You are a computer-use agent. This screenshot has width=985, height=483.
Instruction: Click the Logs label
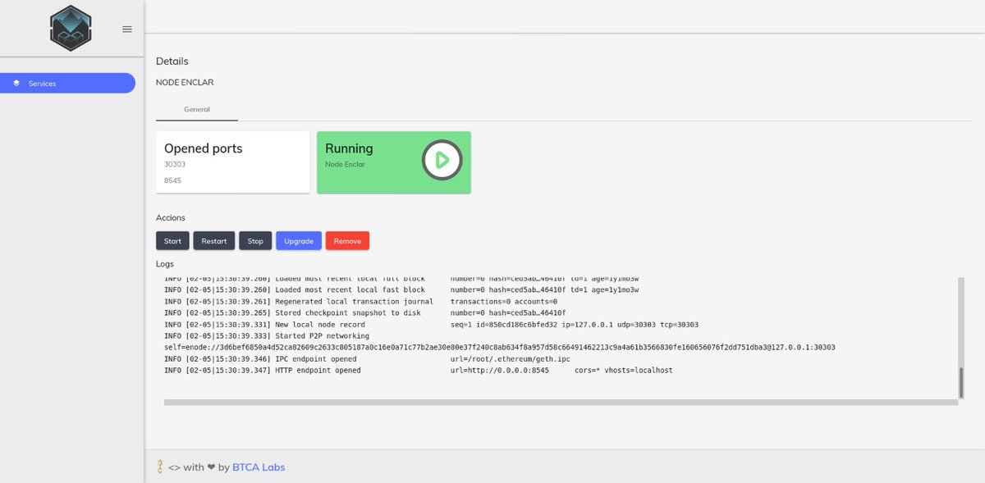[x=165, y=264]
